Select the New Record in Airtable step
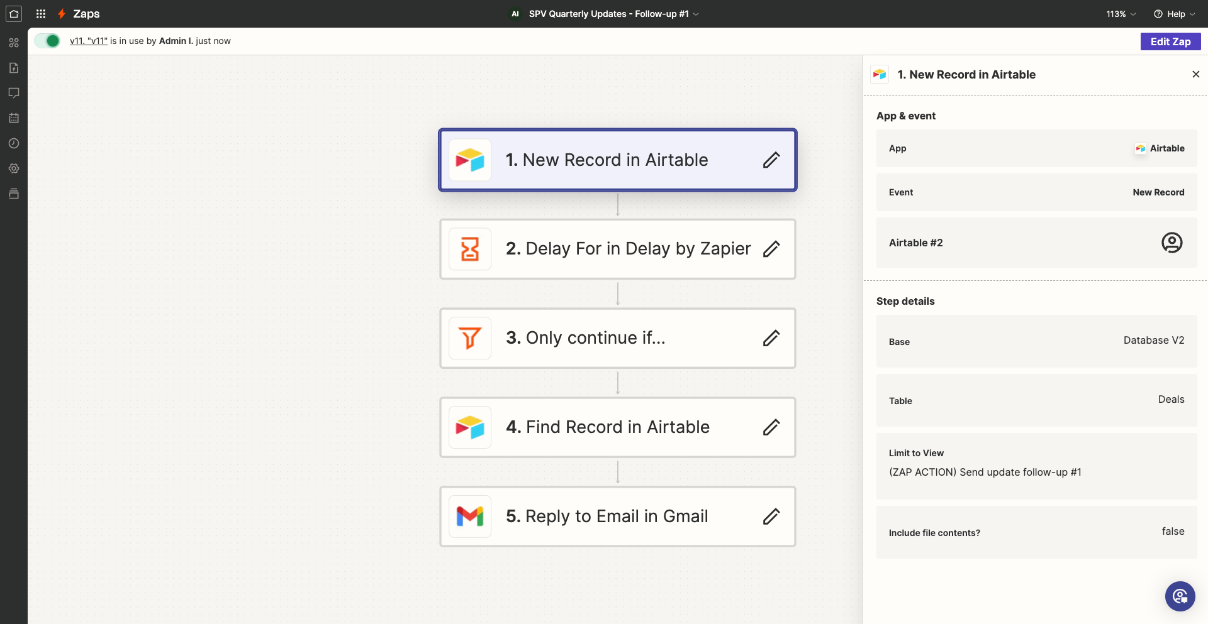Screen dimensions: 1208x624 coord(618,160)
